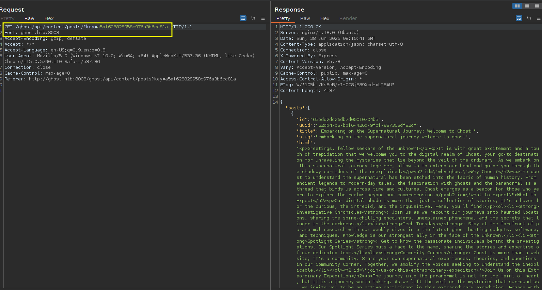
Task: Click the key parameter value in GET line
Action: (x=132, y=27)
